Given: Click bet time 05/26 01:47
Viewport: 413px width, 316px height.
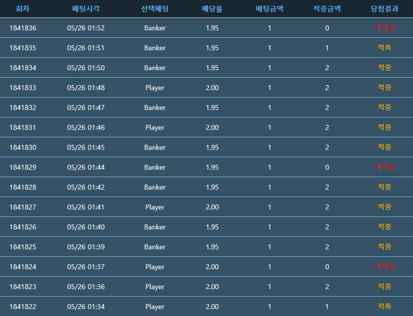Looking at the screenshot, I should (x=86, y=107).
